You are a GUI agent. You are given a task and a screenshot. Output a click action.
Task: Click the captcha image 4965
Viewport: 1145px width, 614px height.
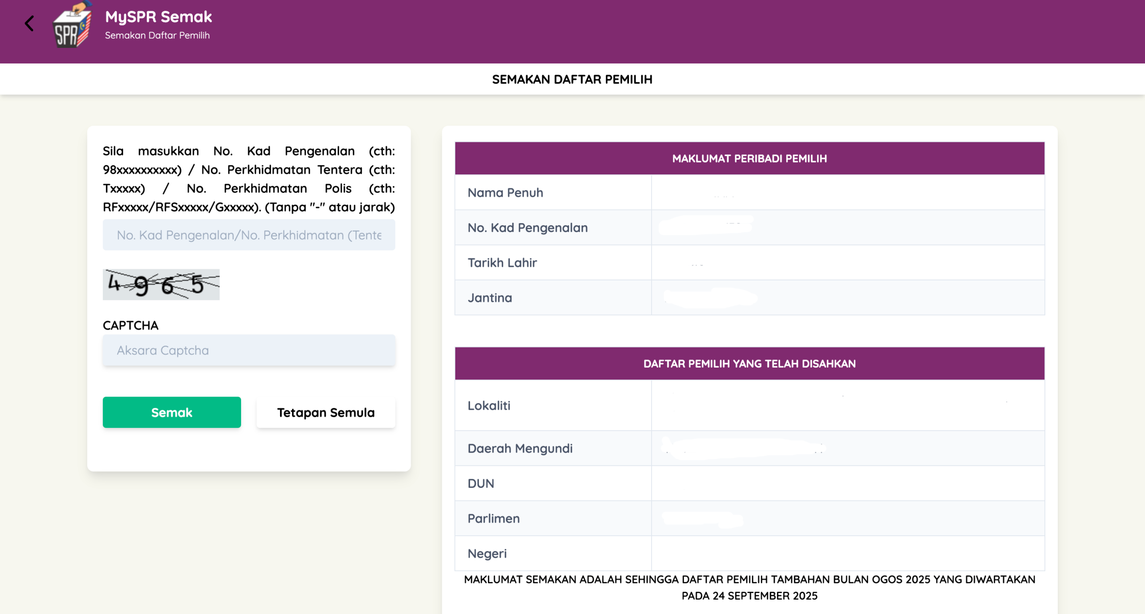point(161,284)
